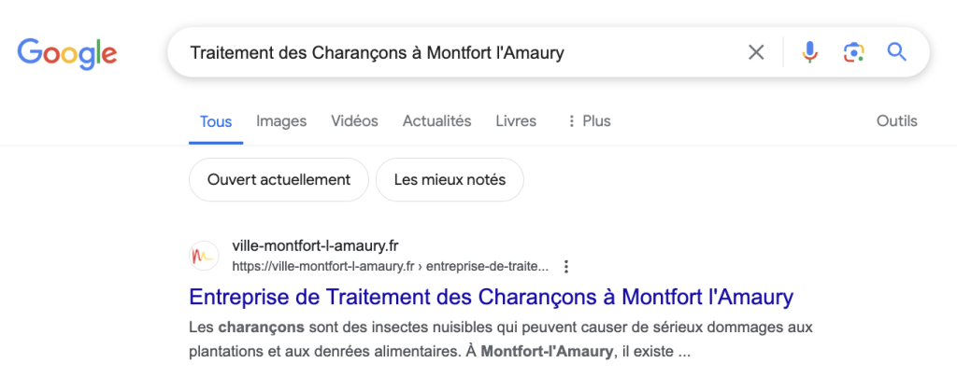Viewport: 957px width, 377px height.
Task: Open the Outils options
Action: (896, 121)
